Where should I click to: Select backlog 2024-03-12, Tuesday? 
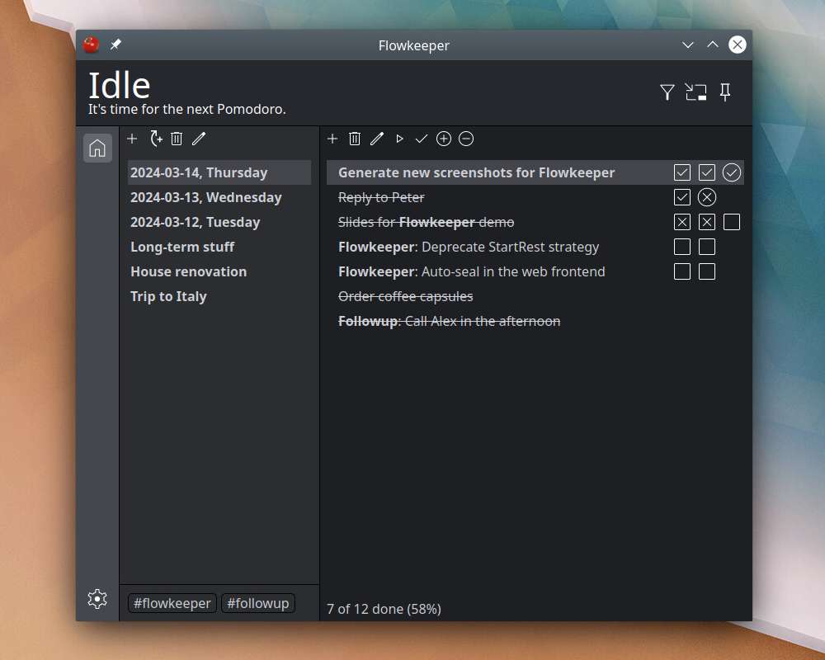coord(219,222)
